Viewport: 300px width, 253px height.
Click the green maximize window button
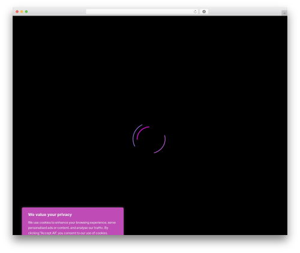pyautogui.click(x=26, y=12)
